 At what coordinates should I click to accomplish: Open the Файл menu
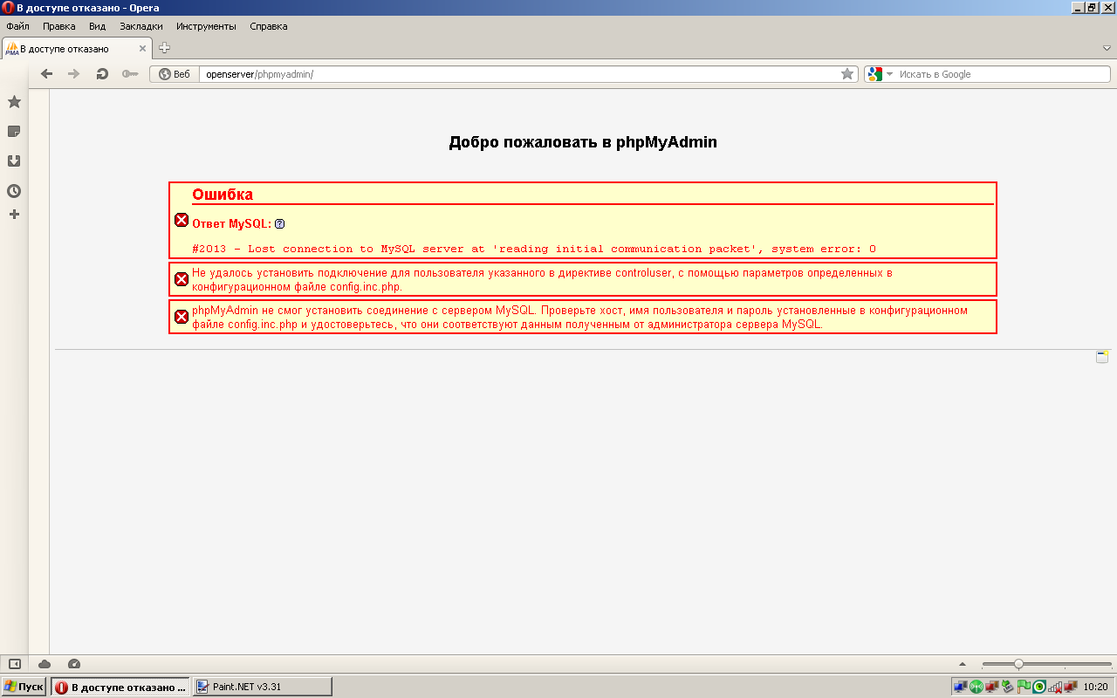pos(17,26)
